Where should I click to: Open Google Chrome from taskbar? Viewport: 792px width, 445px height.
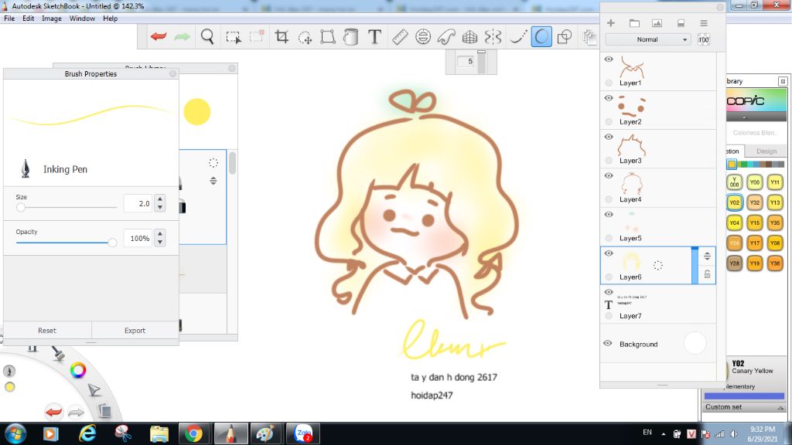click(x=193, y=433)
